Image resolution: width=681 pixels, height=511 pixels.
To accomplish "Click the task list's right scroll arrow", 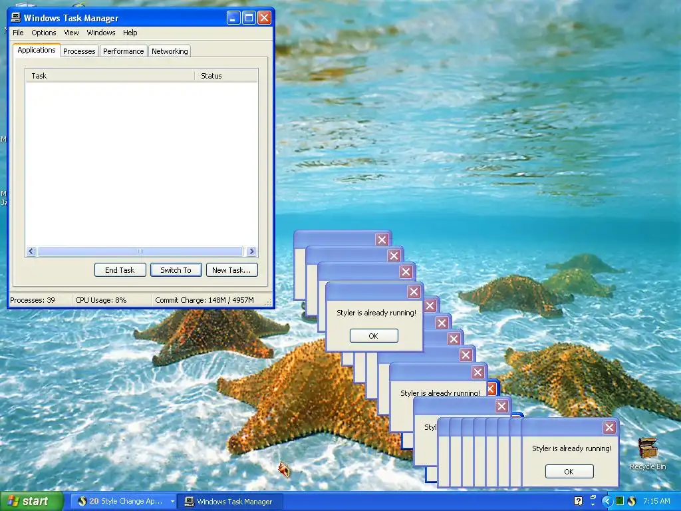I will pos(251,251).
